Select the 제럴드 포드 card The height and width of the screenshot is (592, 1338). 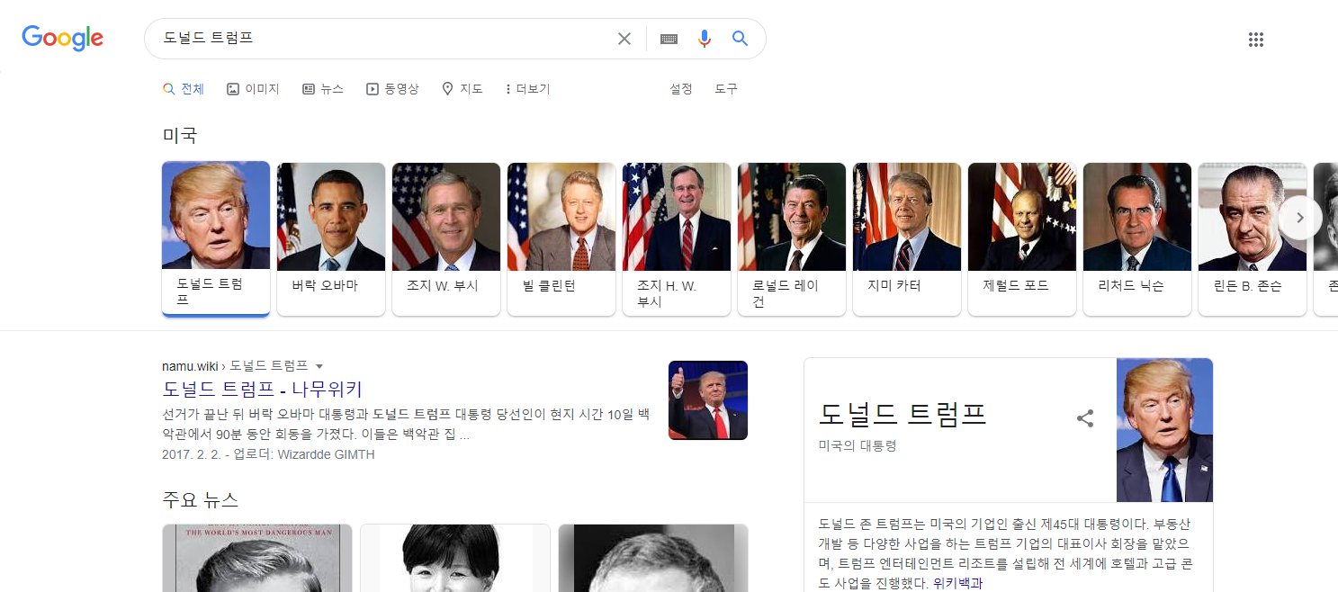click(x=1022, y=238)
